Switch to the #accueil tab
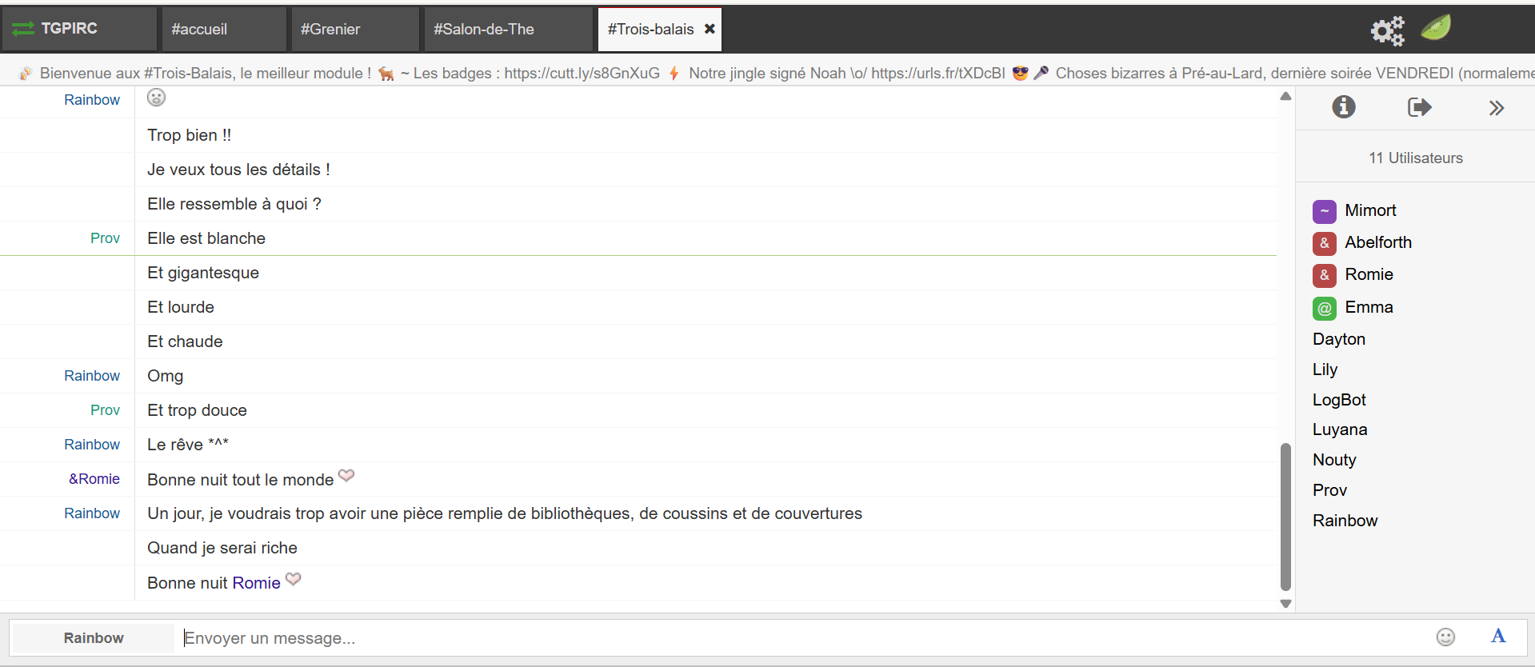This screenshot has height=667, width=1535. tap(224, 30)
